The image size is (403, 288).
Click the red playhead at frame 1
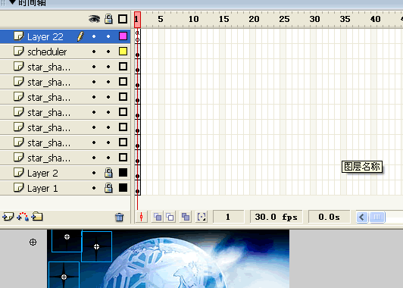click(137, 20)
